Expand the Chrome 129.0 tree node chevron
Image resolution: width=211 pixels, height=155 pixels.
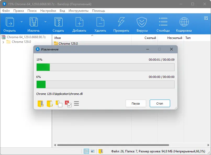(x=3, y=42)
